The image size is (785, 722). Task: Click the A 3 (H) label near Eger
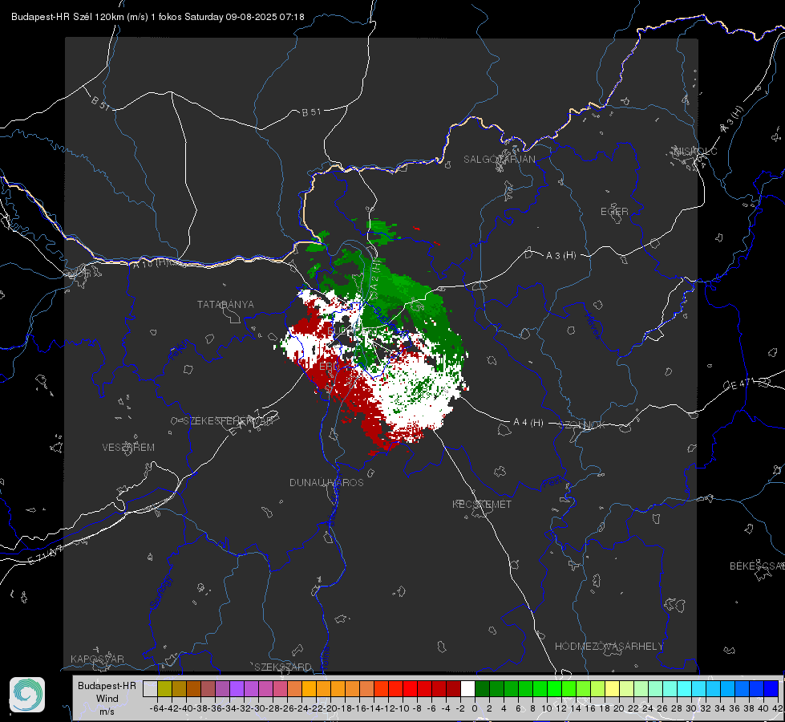coord(560,255)
